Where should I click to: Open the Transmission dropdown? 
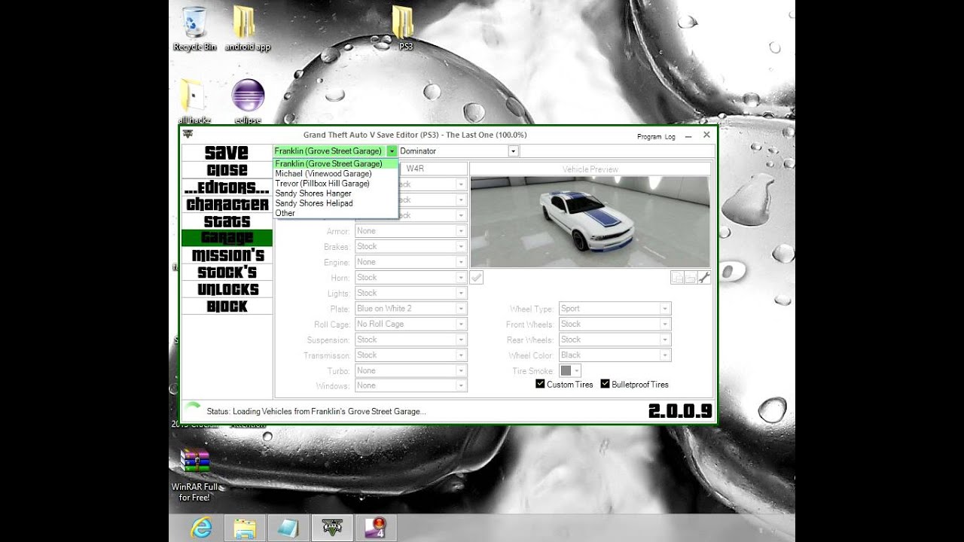[x=410, y=355]
